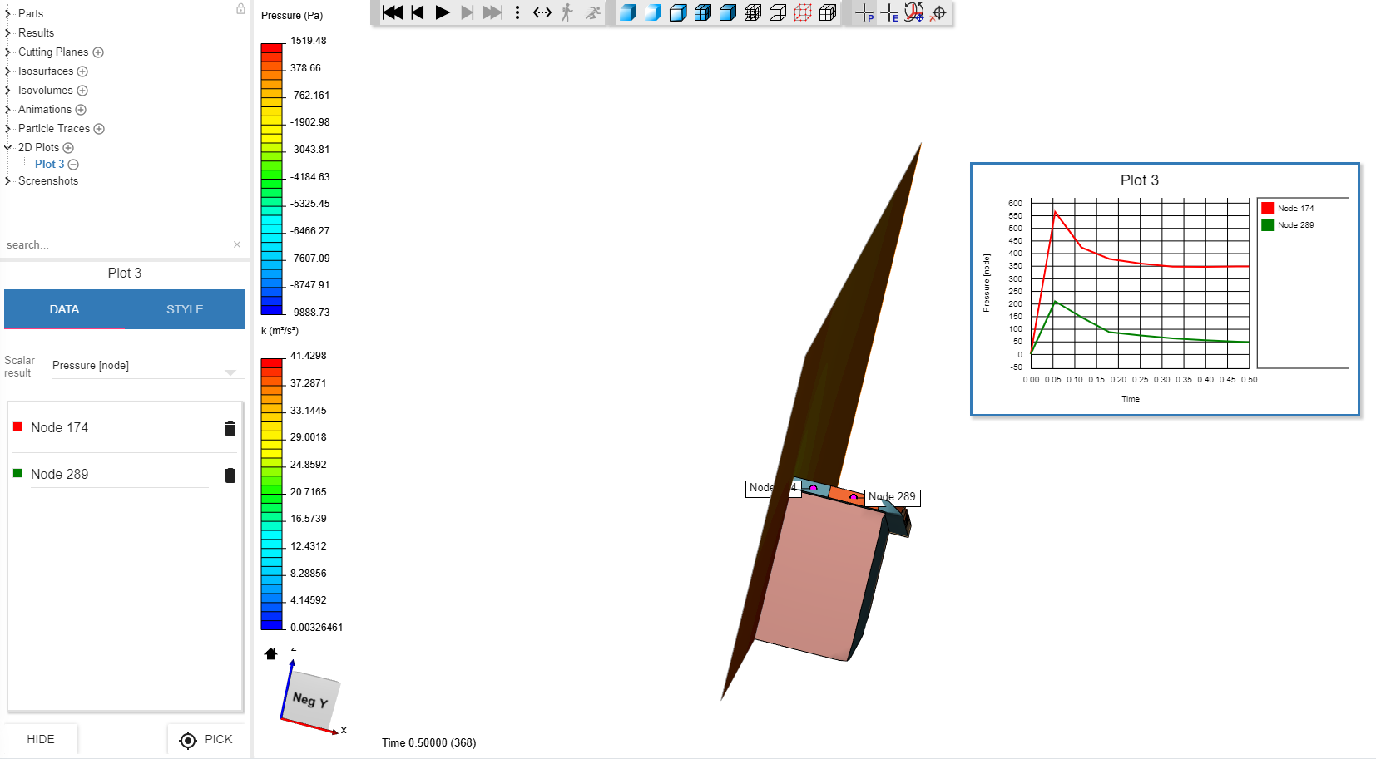This screenshot has height=759, width=1376.
Task: Expand the Screenshots tree node
Action: [x=8, y=180]
